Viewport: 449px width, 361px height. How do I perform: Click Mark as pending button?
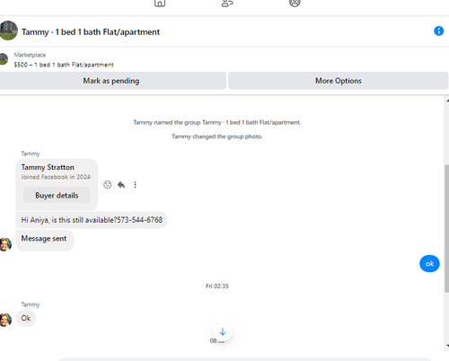[111, 81]
